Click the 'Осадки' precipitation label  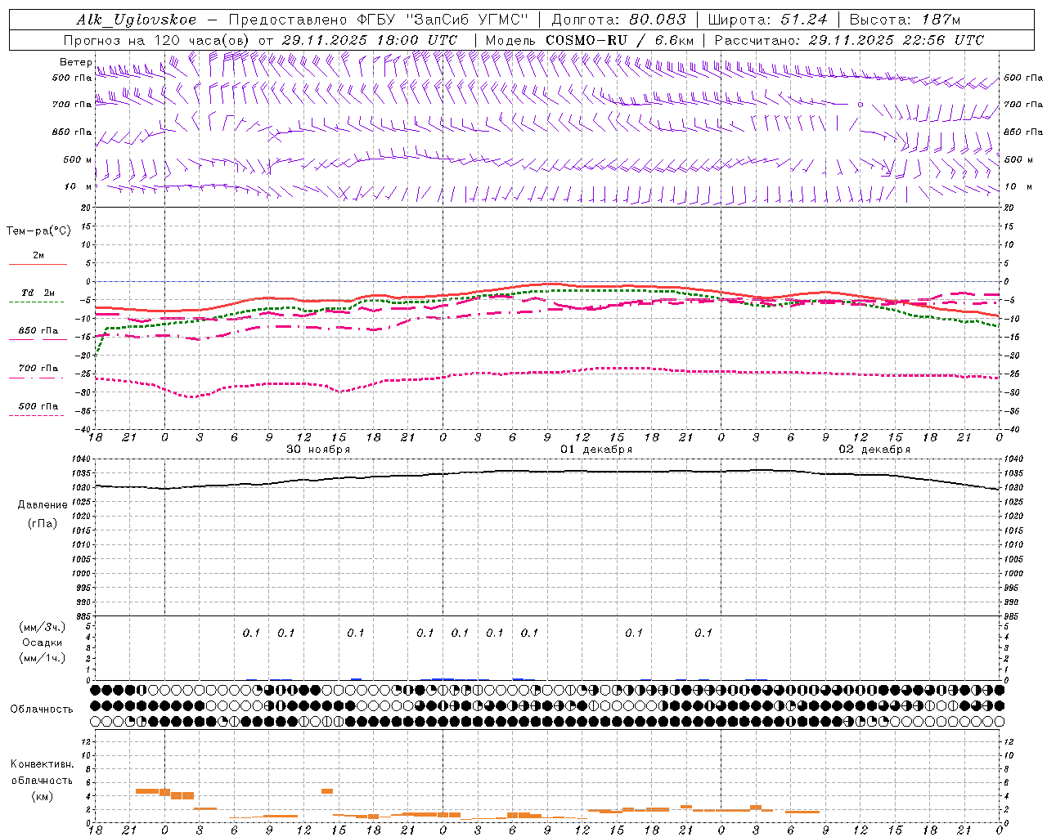pyautogui.click(x=43, y=642)
